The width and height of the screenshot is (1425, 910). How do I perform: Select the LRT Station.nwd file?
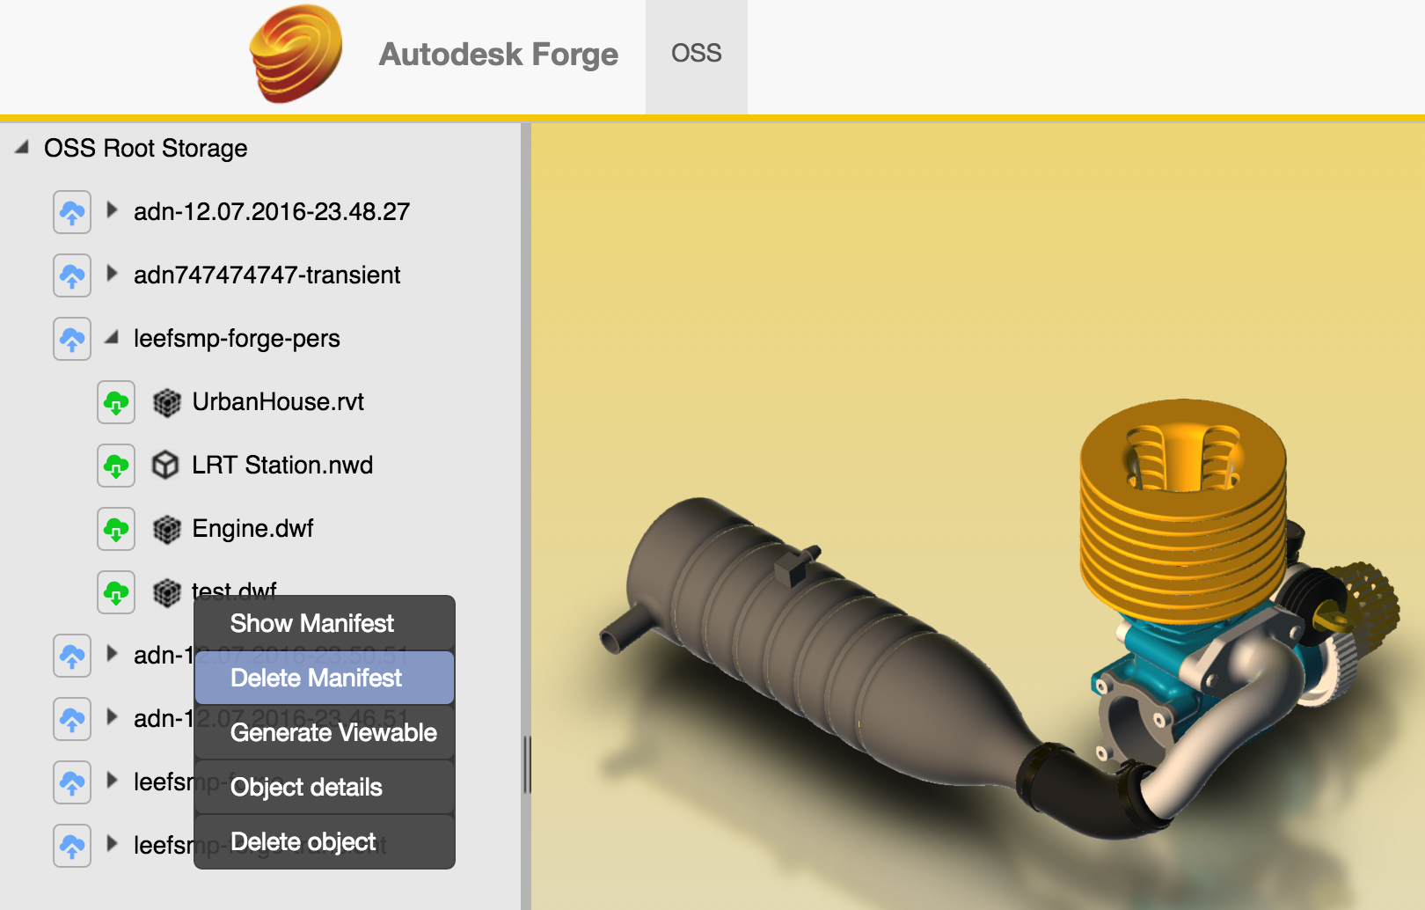pos(282,465)
